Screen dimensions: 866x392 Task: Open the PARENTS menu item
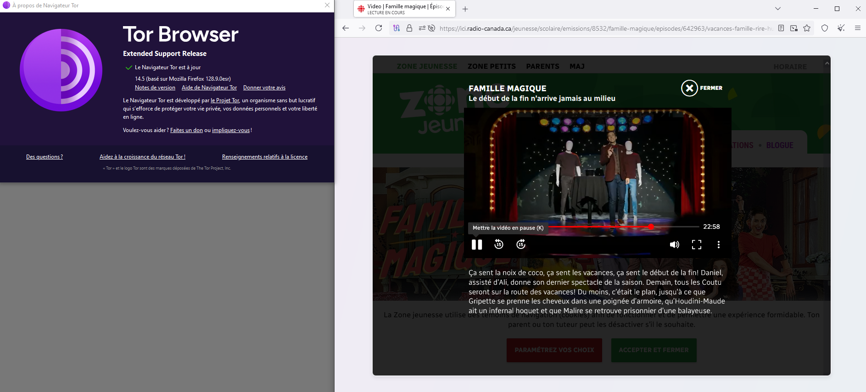pyautogui.click(x=542, y=66)
